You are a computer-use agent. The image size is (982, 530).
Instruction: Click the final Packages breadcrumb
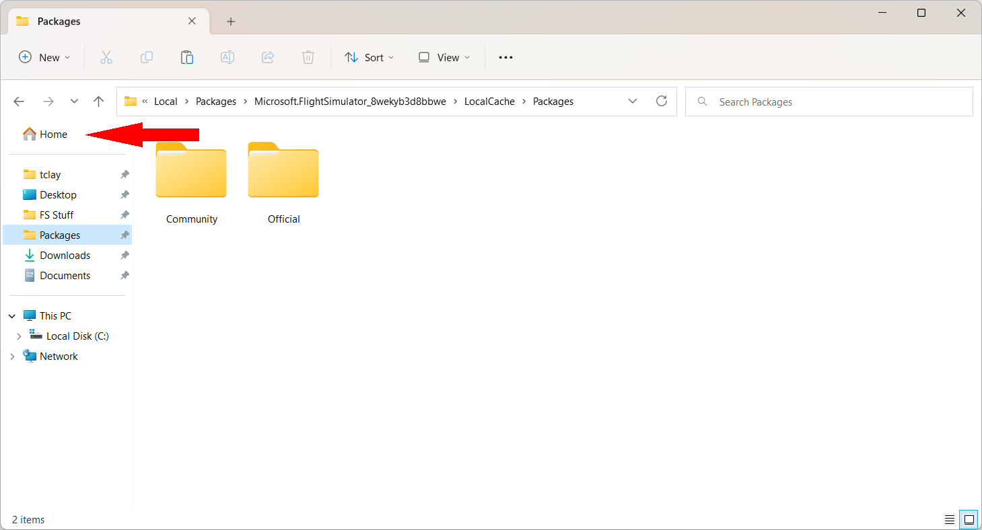[553, 102]
